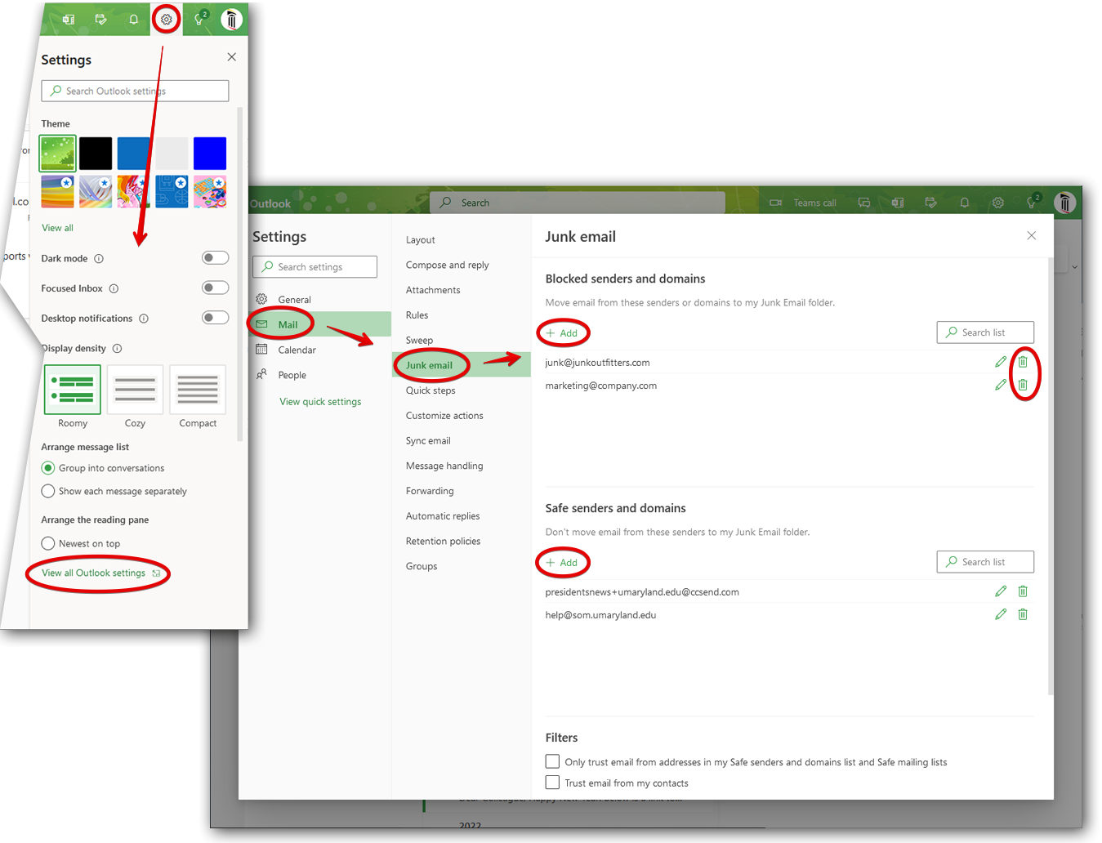Screen dimensions: 1102x843
Task: Open the notifications bell in quick settings header
Action: (134, 20)
